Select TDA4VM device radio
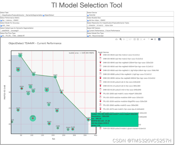 (x=88, y=15)
